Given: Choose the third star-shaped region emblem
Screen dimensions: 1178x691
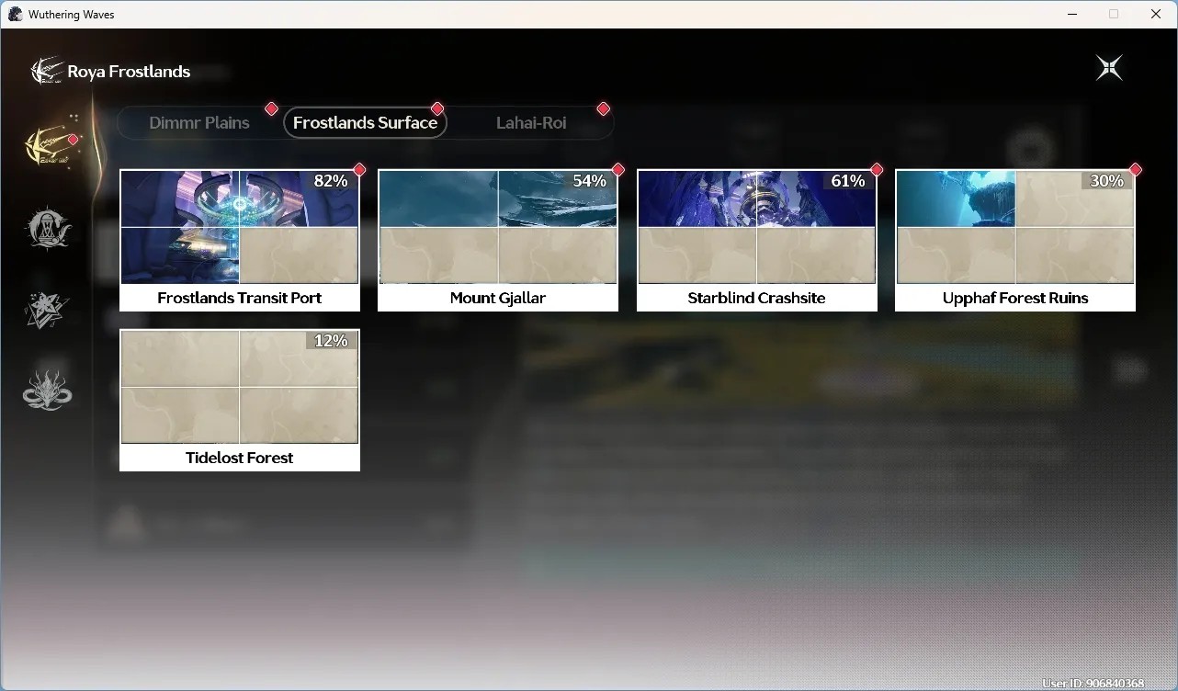Looking at the screenshot, I should click(x=47, y=310).
